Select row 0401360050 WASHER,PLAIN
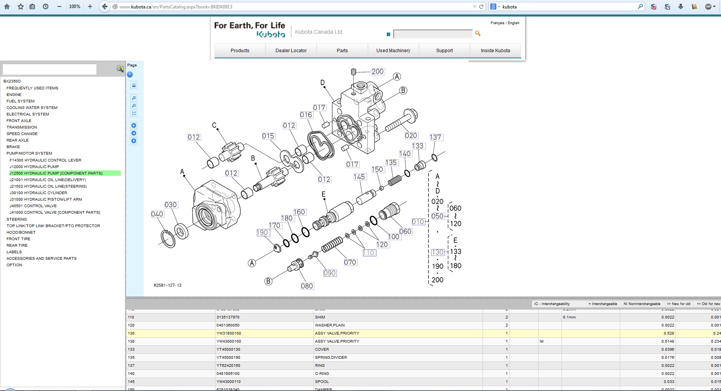 [423, 325]
